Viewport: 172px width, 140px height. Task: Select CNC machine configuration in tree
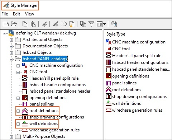pos(56,65)
